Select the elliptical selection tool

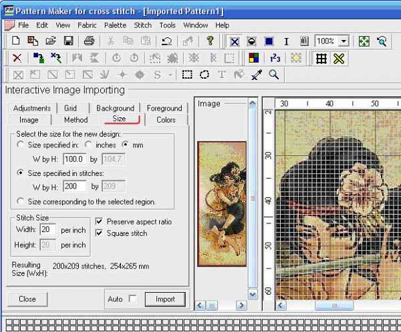pyautogui.click(x=205, y=75)
